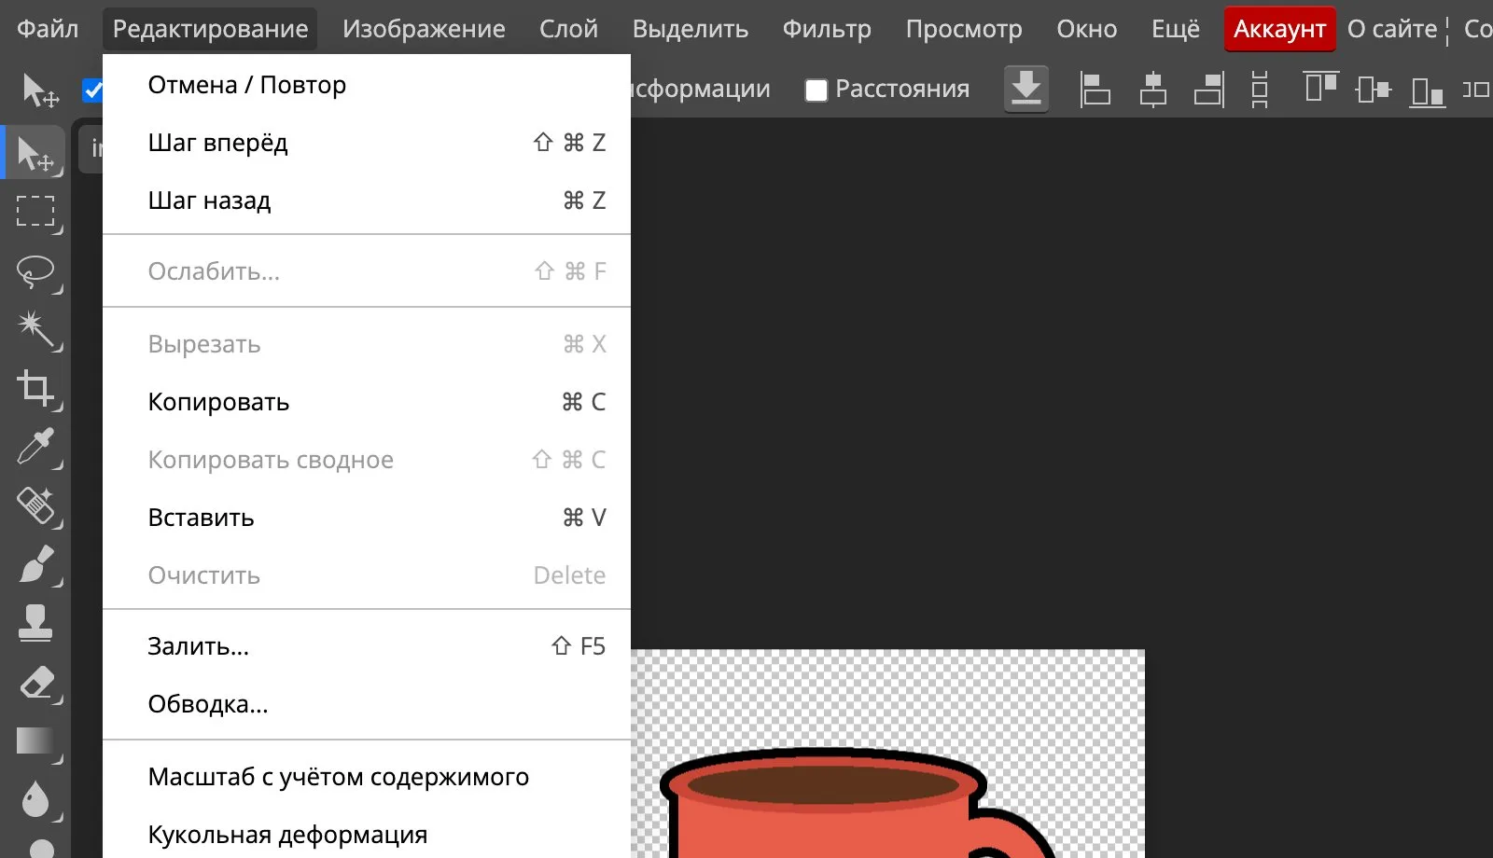Image resolution: width=1493 pixels, height=858 pixels.
Task: Open the Ещё menu
Action: (x=1176, y=29)
